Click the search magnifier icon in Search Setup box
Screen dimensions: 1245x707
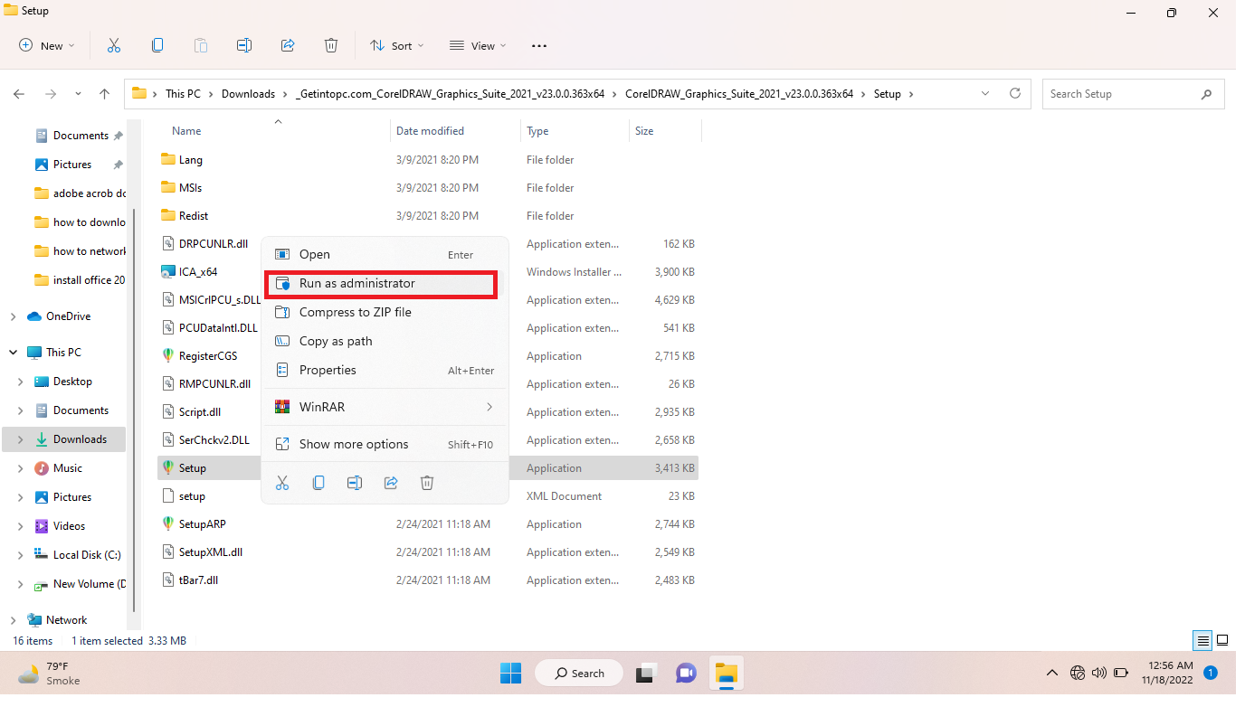pyautogui.click(x=1206, y=94)
